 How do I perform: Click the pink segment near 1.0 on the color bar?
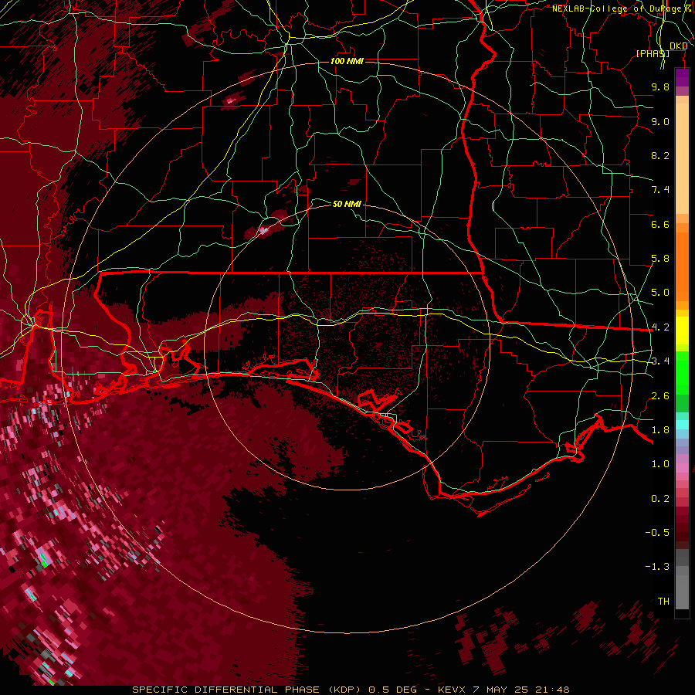pyautogui.click(x=682, y=468)
